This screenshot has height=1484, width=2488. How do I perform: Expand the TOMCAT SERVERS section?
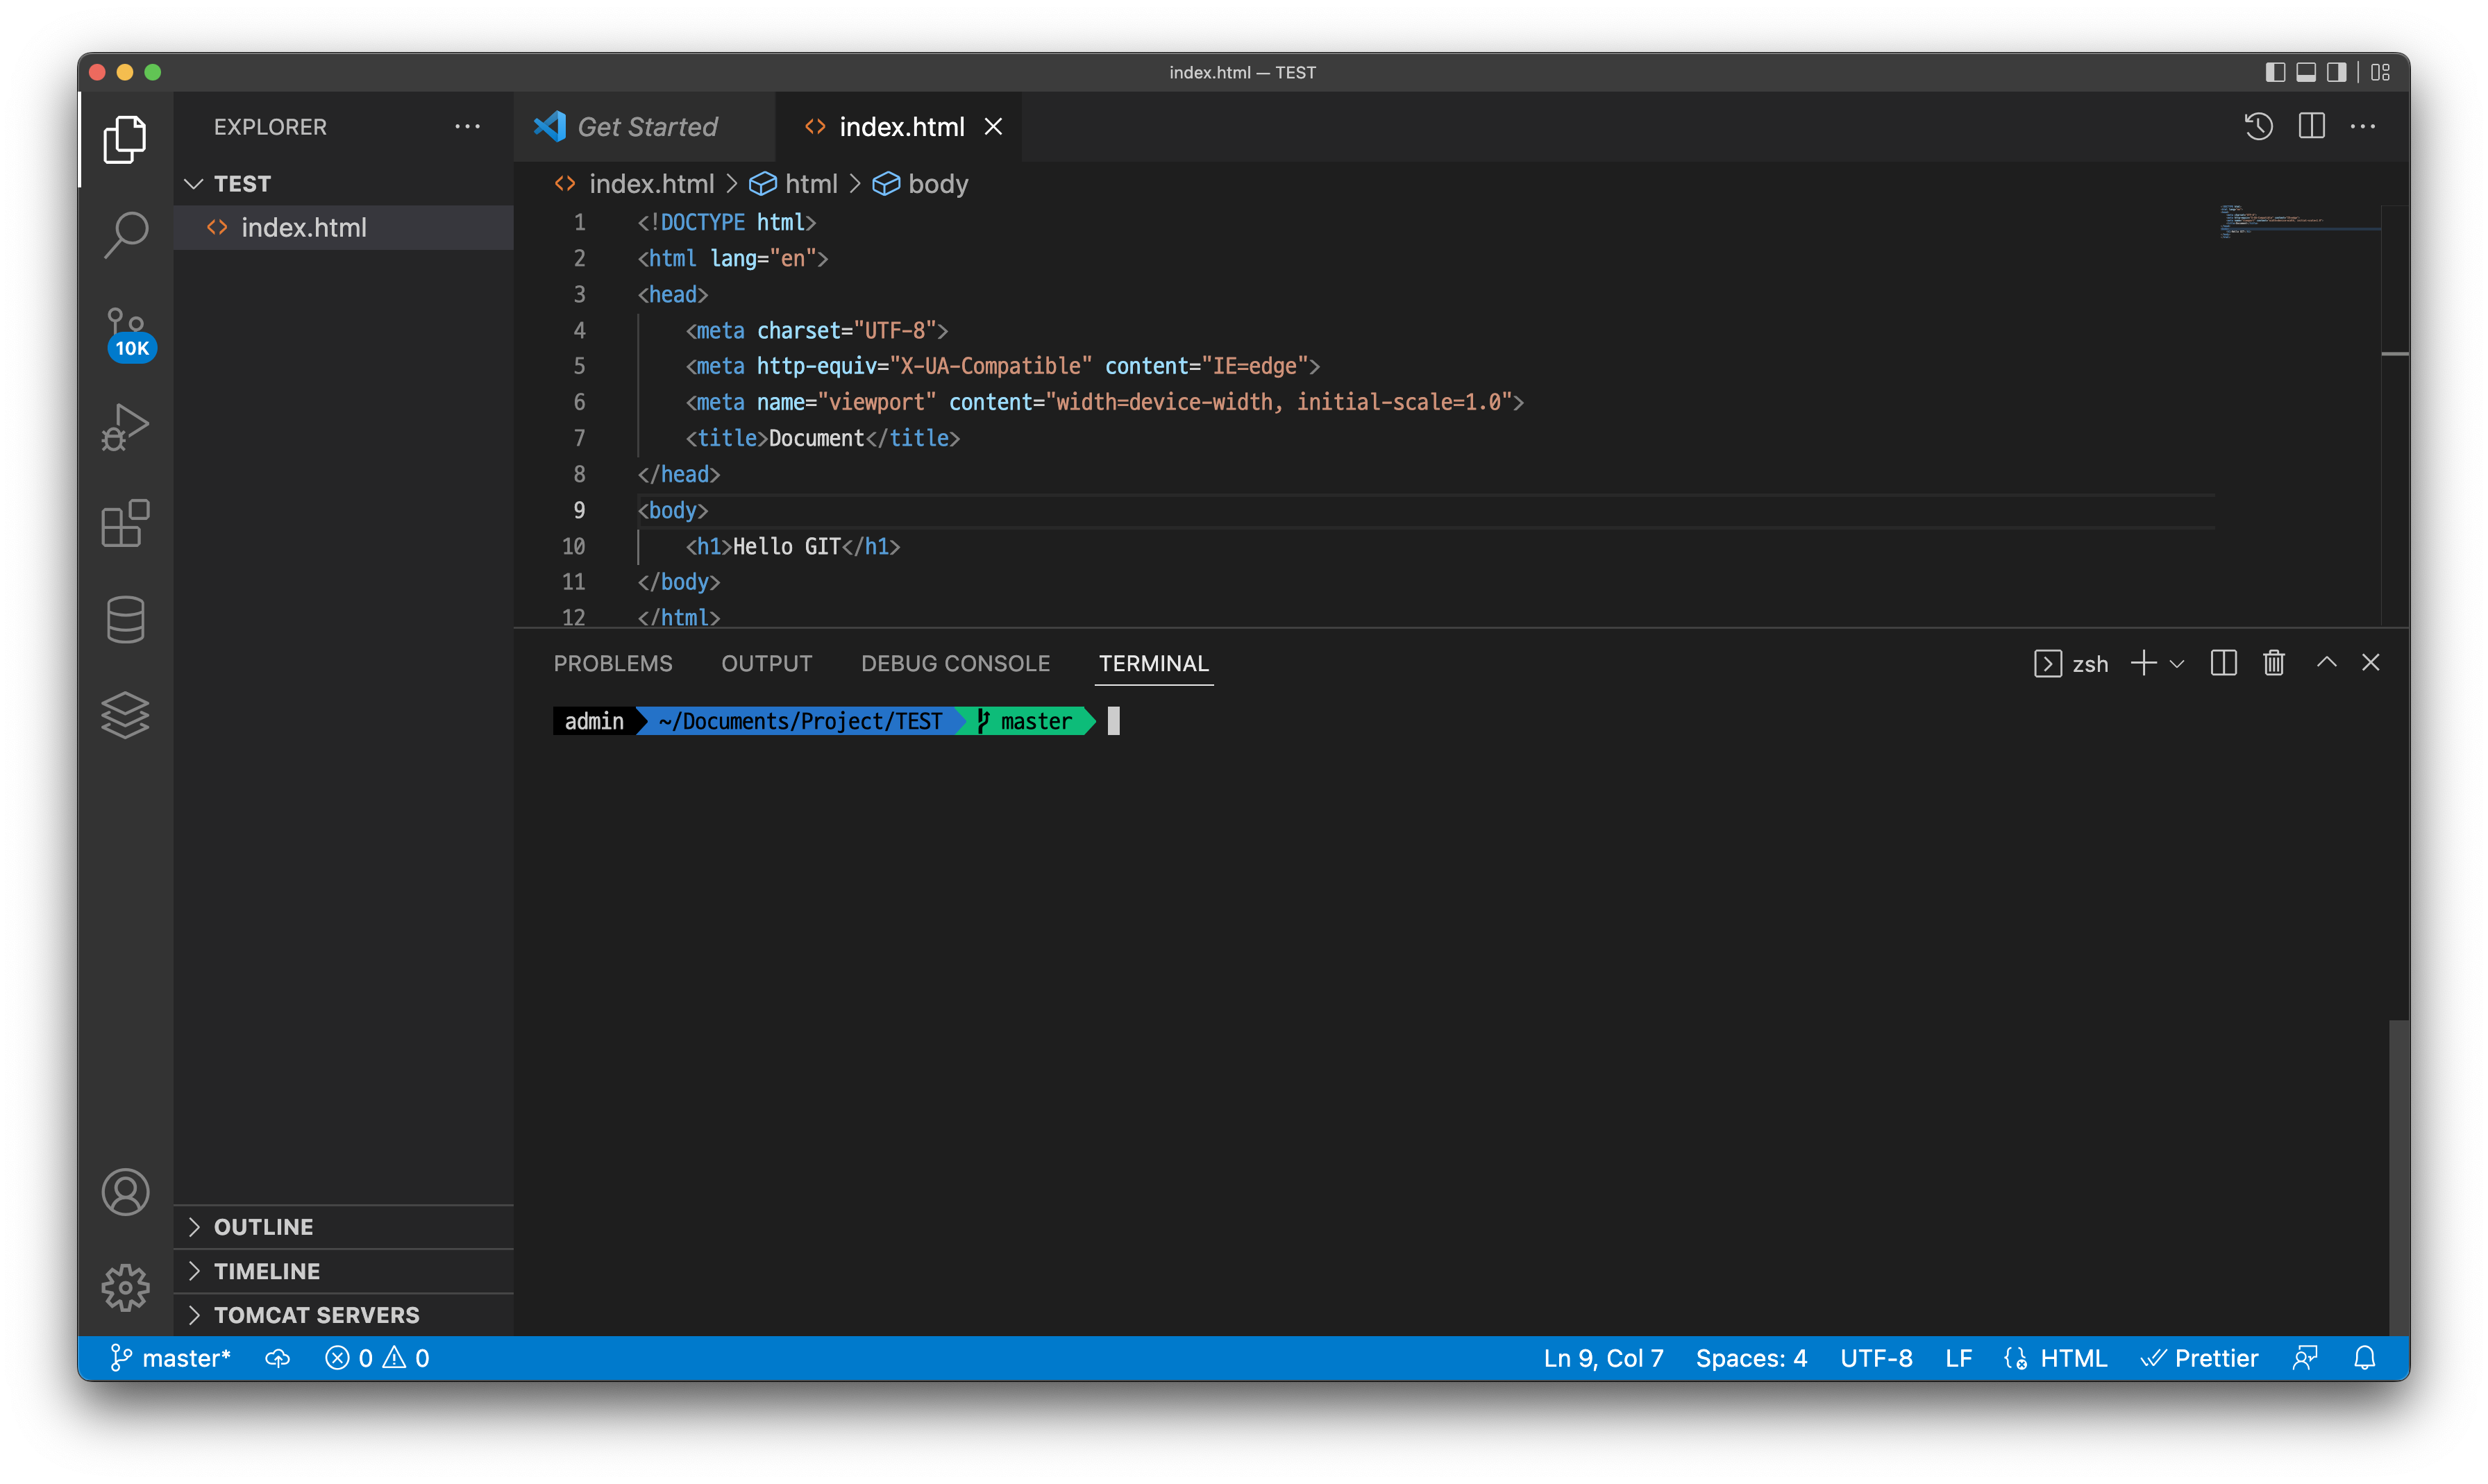(x=316, y=1315)
